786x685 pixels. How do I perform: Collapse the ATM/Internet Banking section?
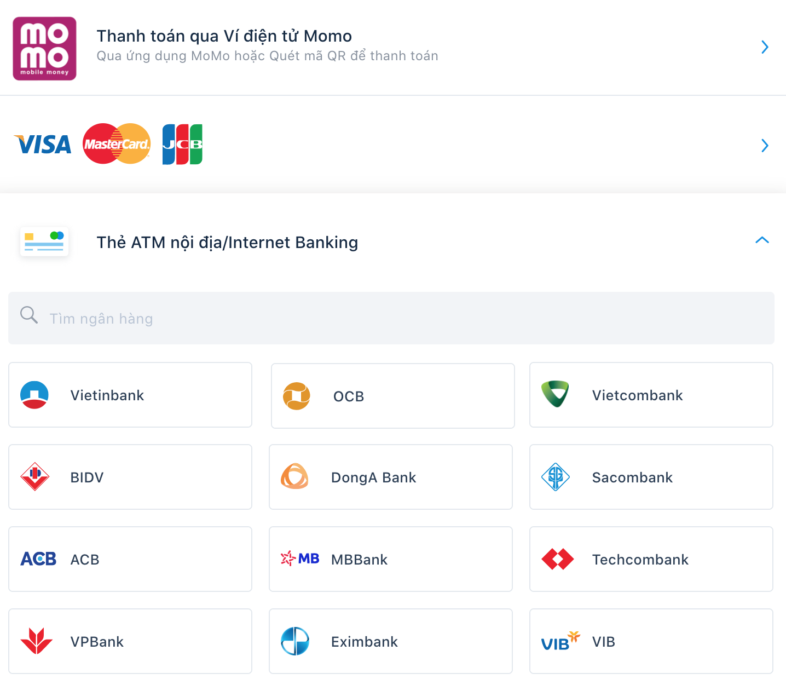point(762,240)
